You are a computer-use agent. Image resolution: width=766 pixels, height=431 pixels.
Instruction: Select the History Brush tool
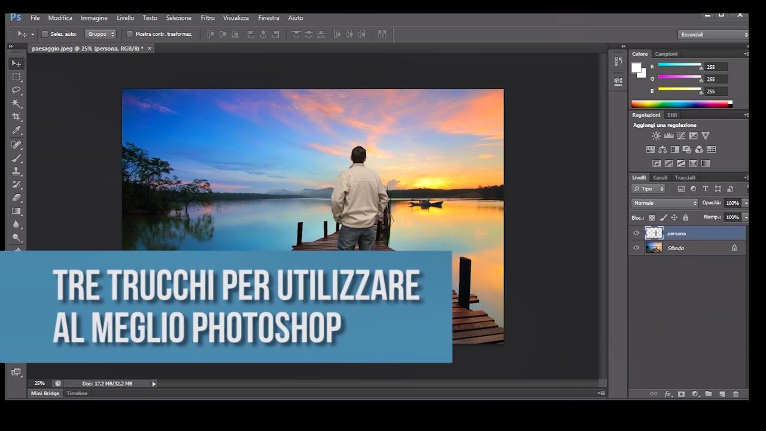[x=16, y=184]
